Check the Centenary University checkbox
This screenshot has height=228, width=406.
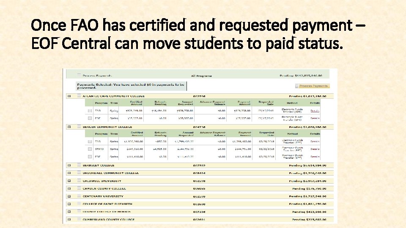tap(79, 196)
